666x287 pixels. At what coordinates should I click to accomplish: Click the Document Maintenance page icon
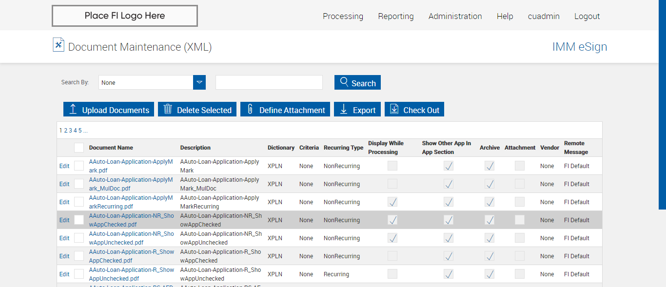tap(59, 45)
